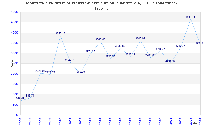Click the 1963.13 value label

pyautogui.click(x=50, y=72)
